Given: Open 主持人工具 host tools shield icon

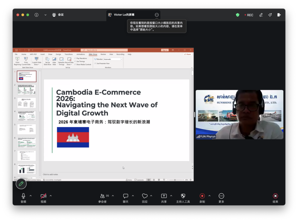Looking at the screenshot, I should tap(183, 196).
